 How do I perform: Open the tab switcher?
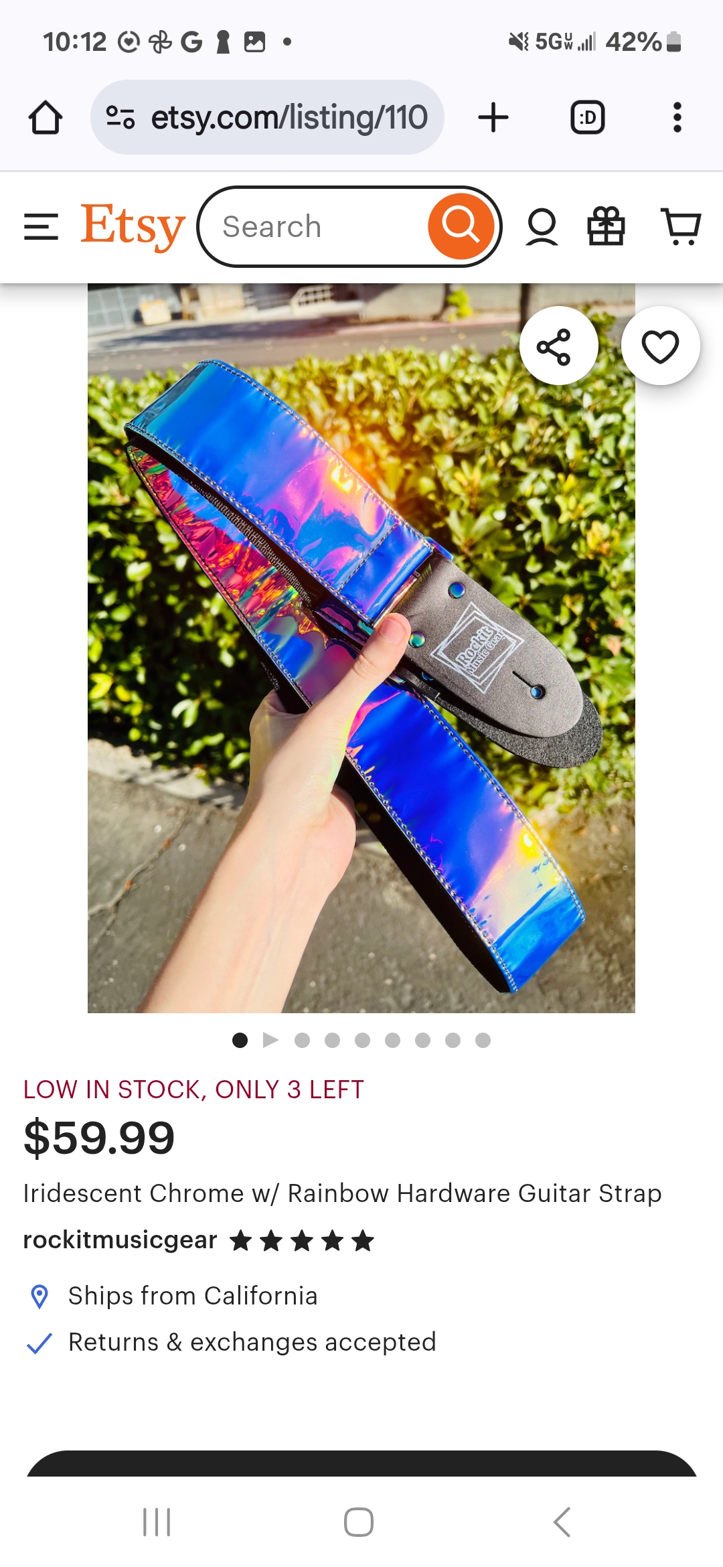click(588, 118)
